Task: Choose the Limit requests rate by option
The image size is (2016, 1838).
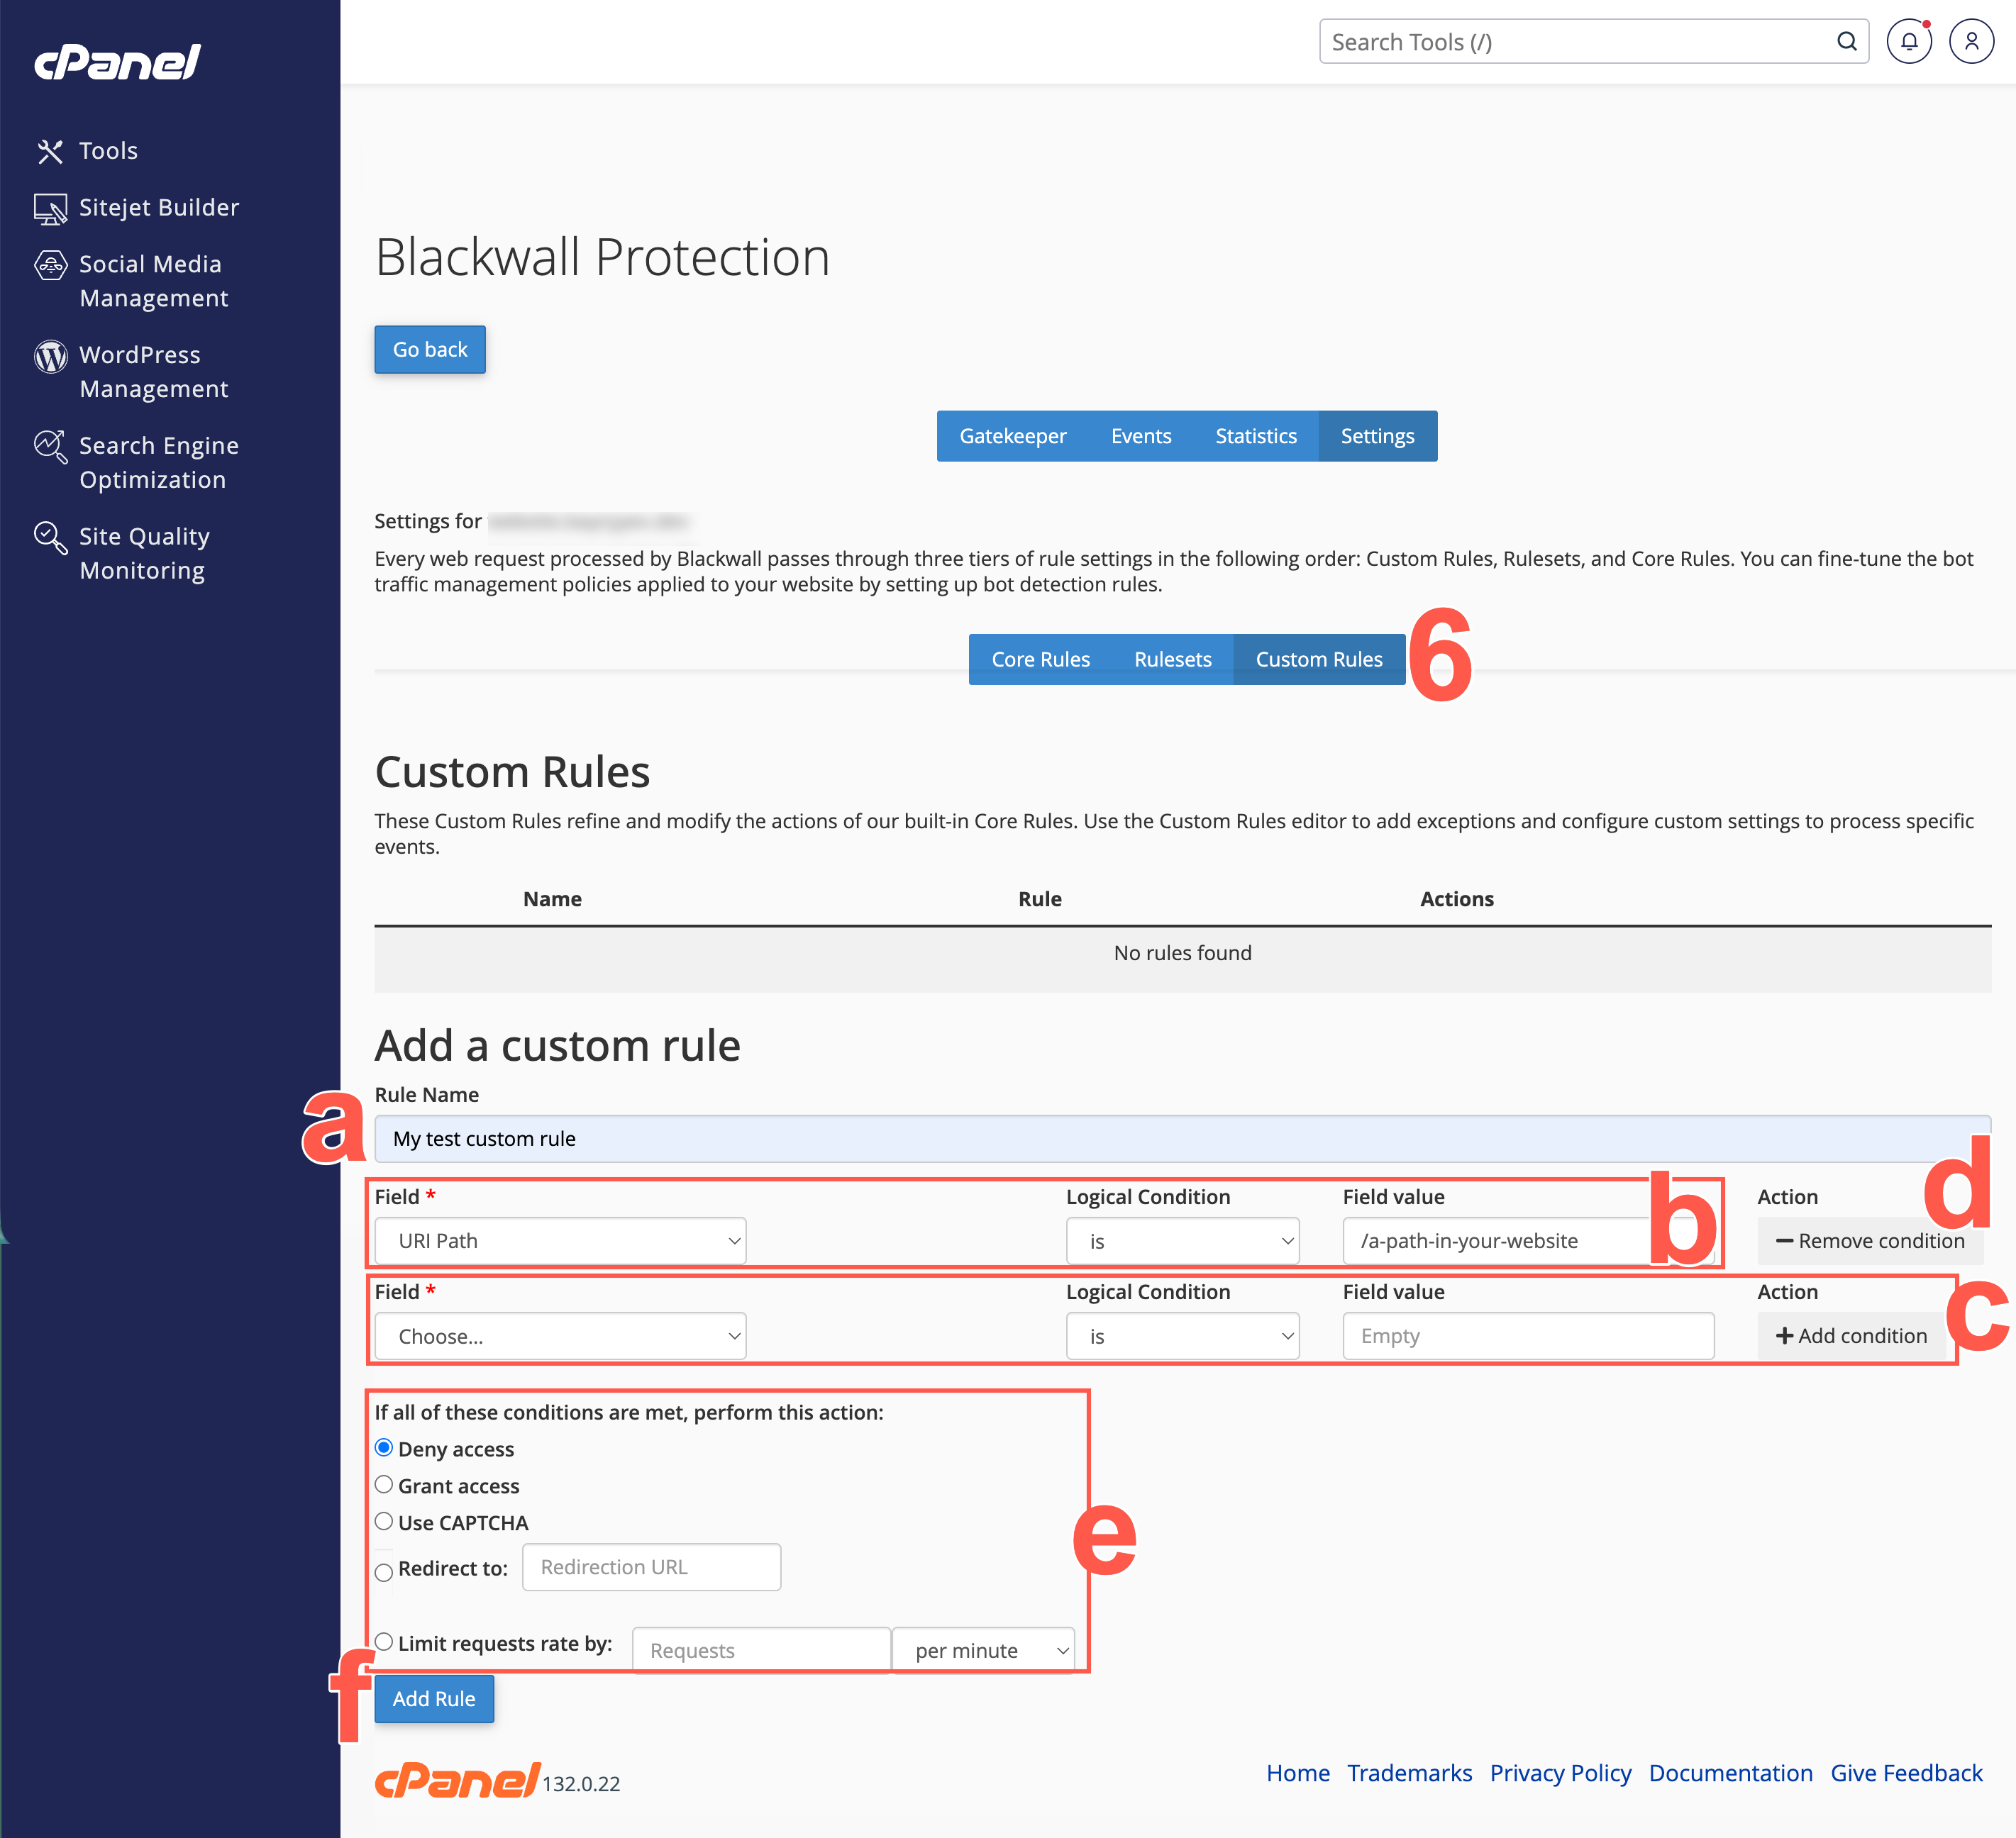Action: coord(384,1641)
